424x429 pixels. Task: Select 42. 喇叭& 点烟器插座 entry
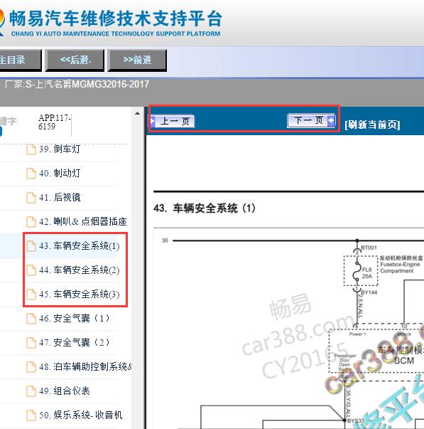point(83,221)
